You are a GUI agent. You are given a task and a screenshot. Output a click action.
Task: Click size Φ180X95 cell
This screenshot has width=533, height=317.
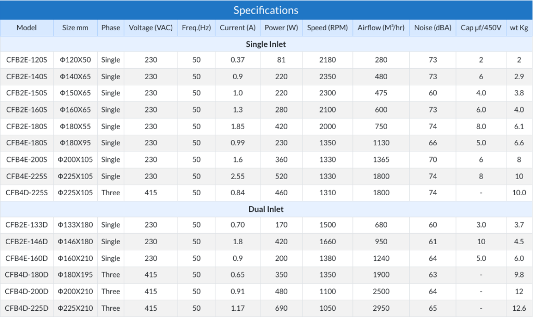(75, 143)
